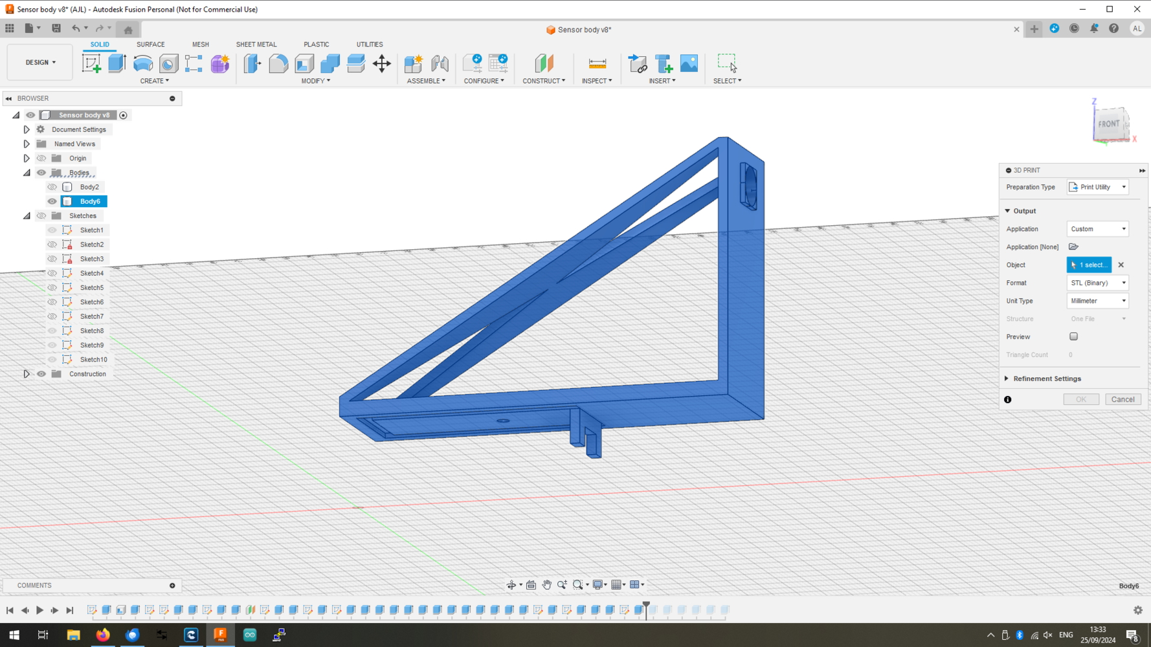Toggle the Origin folder visibility
The image size is (1151, 647).
pos(41,158)
